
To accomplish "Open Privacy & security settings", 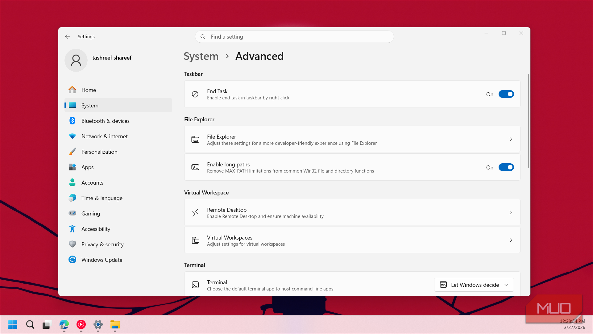I will pyautogui.click(x=118, y=244).
